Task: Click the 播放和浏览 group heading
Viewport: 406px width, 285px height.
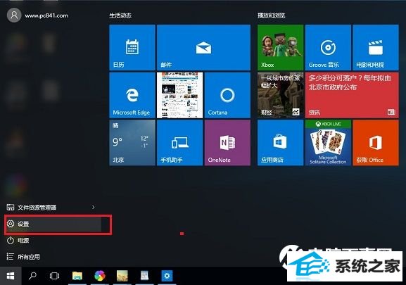Action: [271, 15]
